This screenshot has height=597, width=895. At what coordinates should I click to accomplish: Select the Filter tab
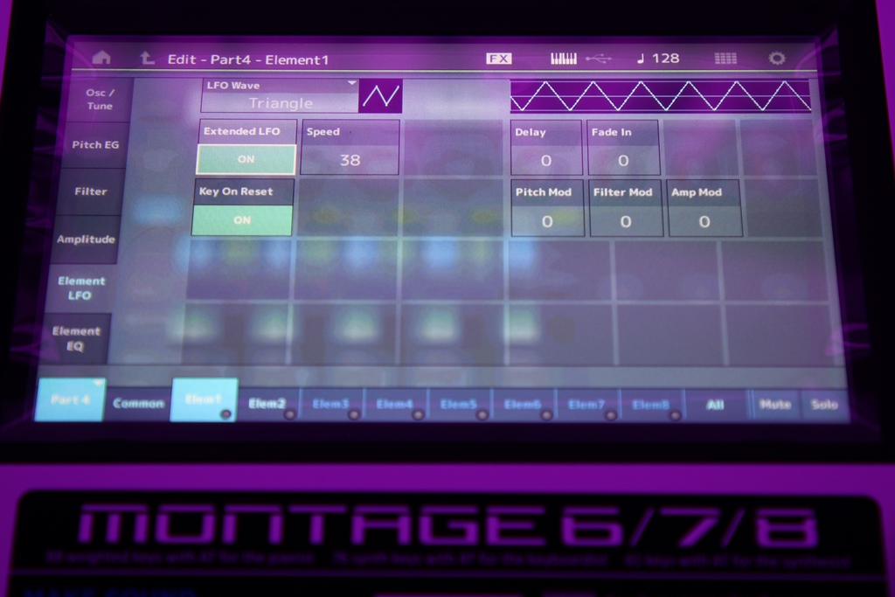[91, 191]
